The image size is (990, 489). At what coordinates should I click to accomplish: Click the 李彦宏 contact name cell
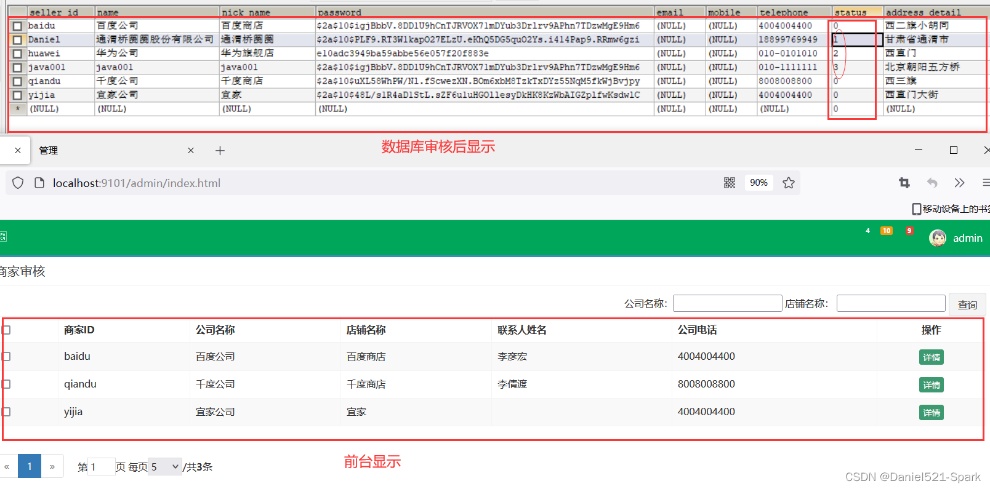click(512, 357)
